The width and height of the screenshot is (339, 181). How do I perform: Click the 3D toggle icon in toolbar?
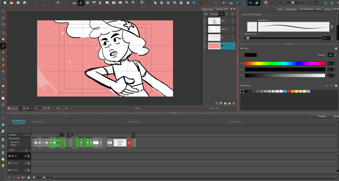[142, 3]
